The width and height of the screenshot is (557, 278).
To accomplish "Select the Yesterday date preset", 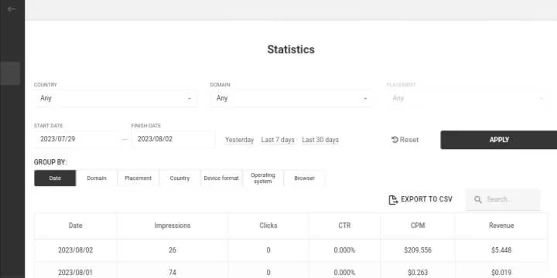I will (239, 140).
